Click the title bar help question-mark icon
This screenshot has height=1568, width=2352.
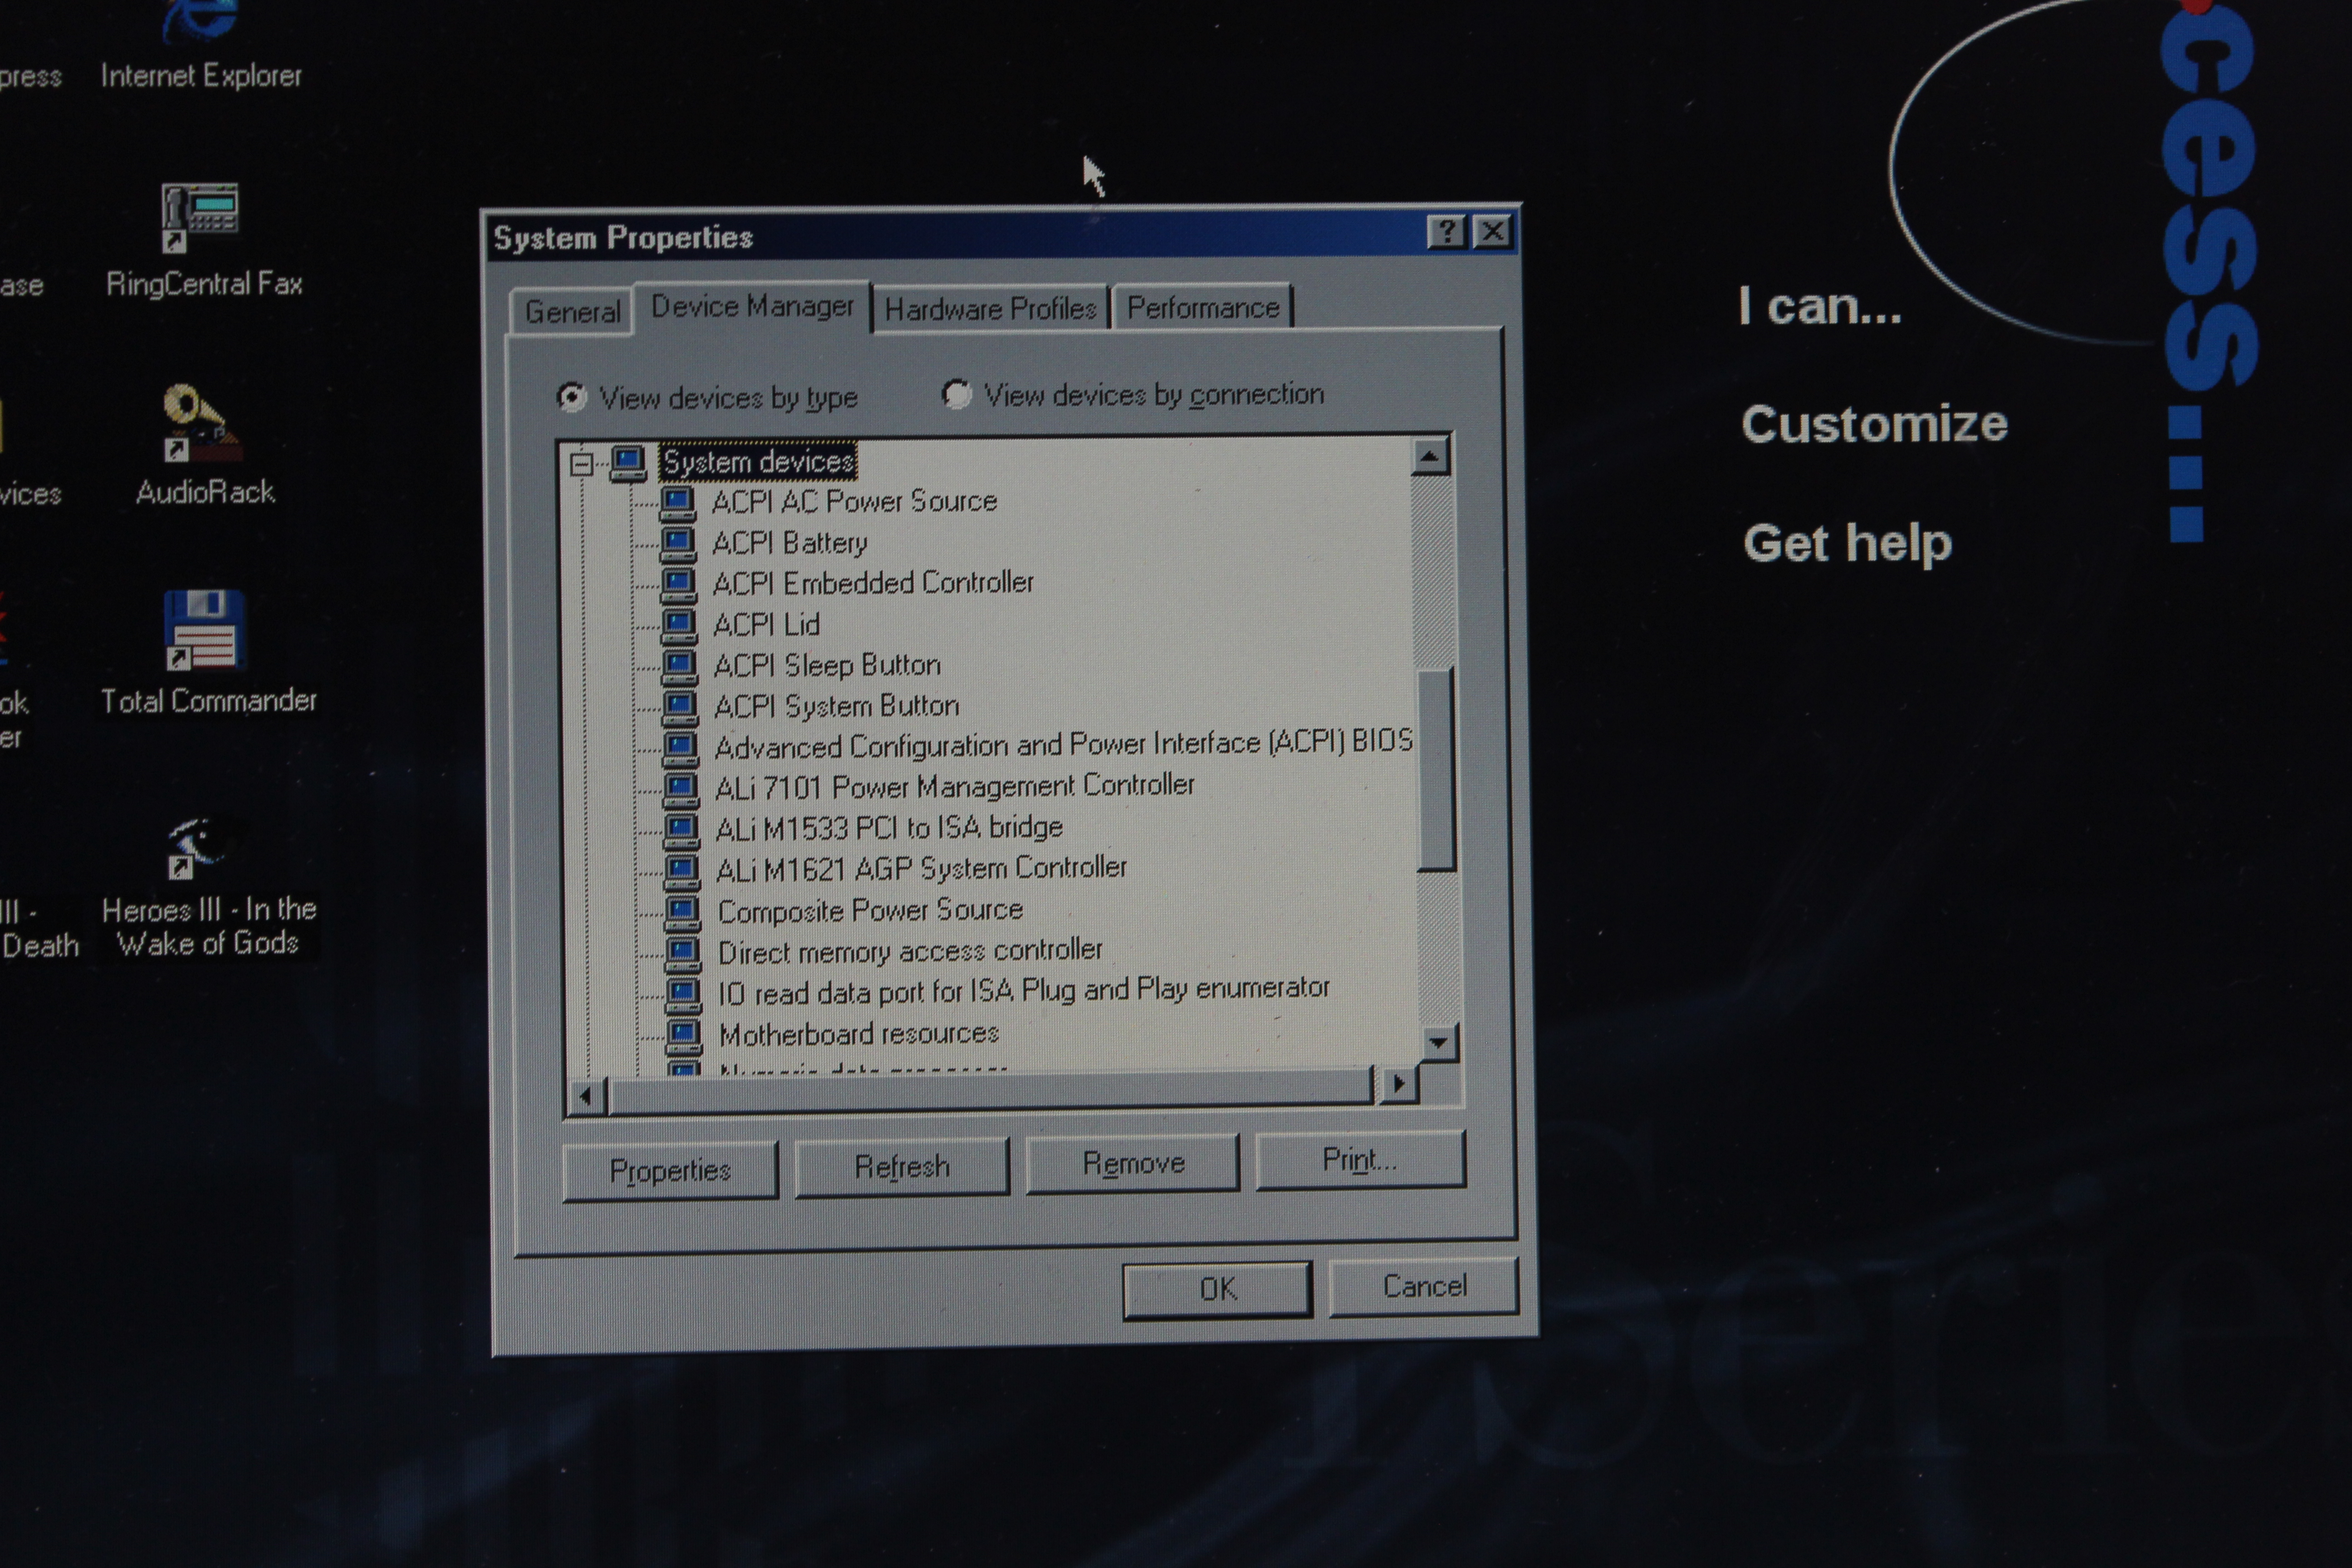[1446, 232]
